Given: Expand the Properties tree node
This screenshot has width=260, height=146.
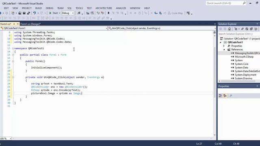Looking at the screenshot, I should point(224,46).
